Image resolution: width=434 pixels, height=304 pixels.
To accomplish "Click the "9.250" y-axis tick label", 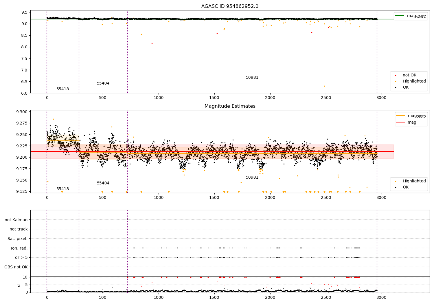I will pyautogui.click(x=22, y=135).
